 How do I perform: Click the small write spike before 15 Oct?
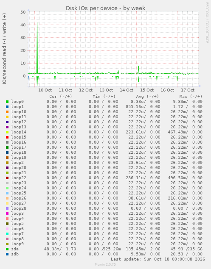pyautogui.click(x=138, y=70)
